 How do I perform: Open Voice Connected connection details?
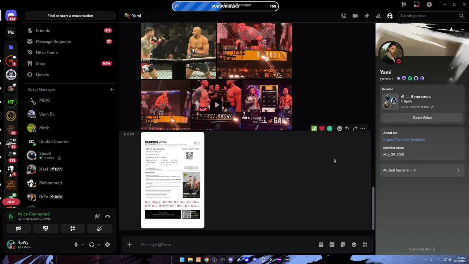(33, 214)
